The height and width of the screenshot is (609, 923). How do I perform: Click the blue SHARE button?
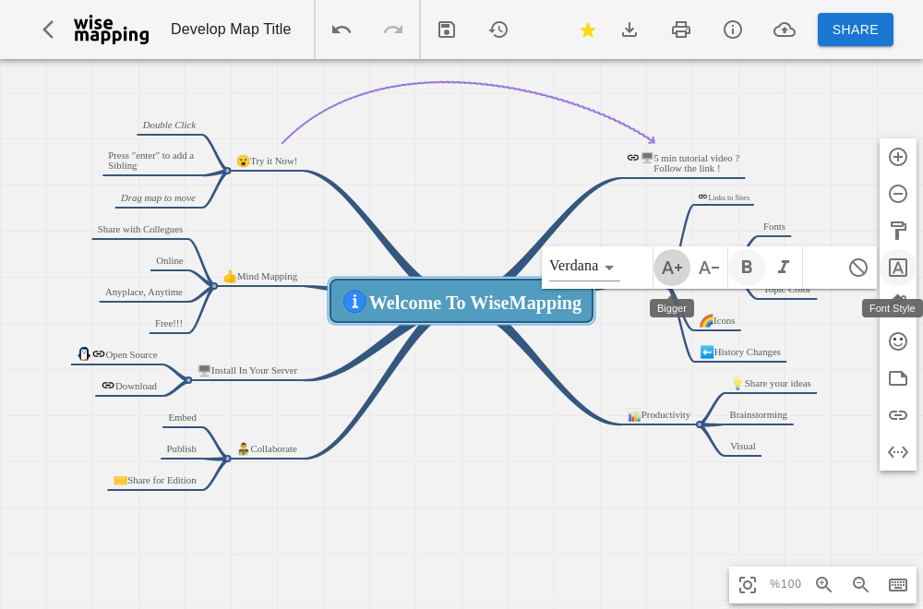coord(856,30)
